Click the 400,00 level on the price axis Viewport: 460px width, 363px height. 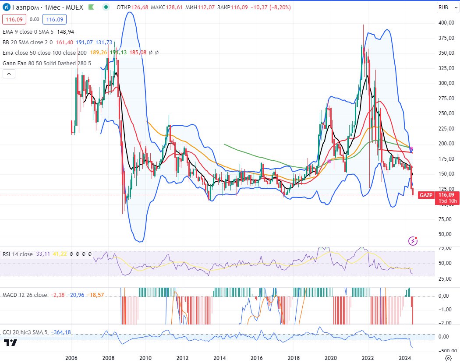pos(446,23)
